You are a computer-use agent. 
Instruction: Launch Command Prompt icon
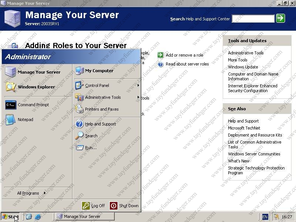click(11, 105)
